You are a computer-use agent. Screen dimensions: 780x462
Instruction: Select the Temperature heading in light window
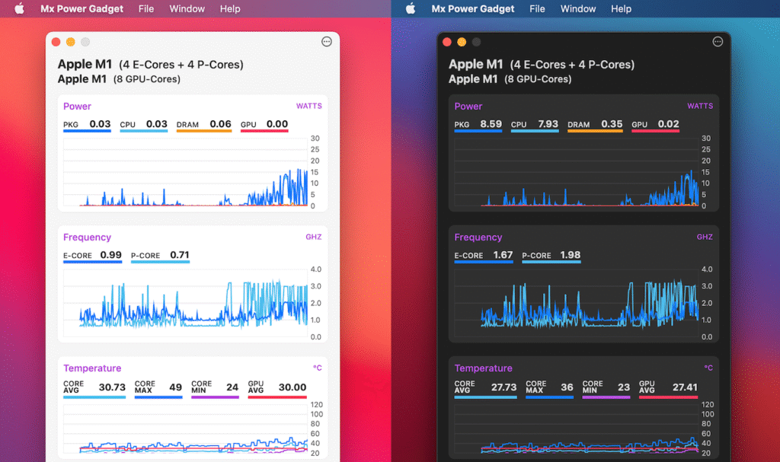[x=91, y=368]
